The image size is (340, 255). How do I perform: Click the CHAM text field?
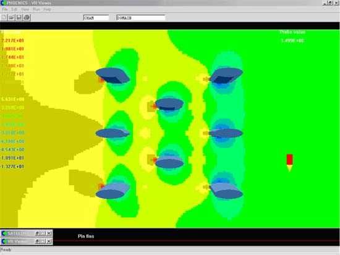pyautogui.click(x=96, y=18)
